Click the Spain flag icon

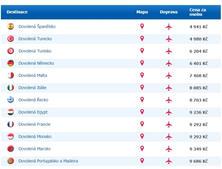coord(11,27)
